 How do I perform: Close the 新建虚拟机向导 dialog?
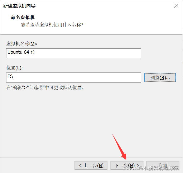[176, 6]
